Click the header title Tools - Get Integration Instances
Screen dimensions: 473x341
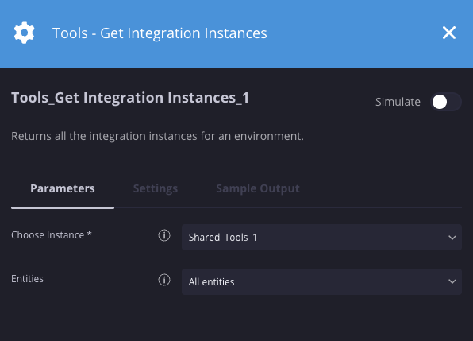tap(160, 33)
